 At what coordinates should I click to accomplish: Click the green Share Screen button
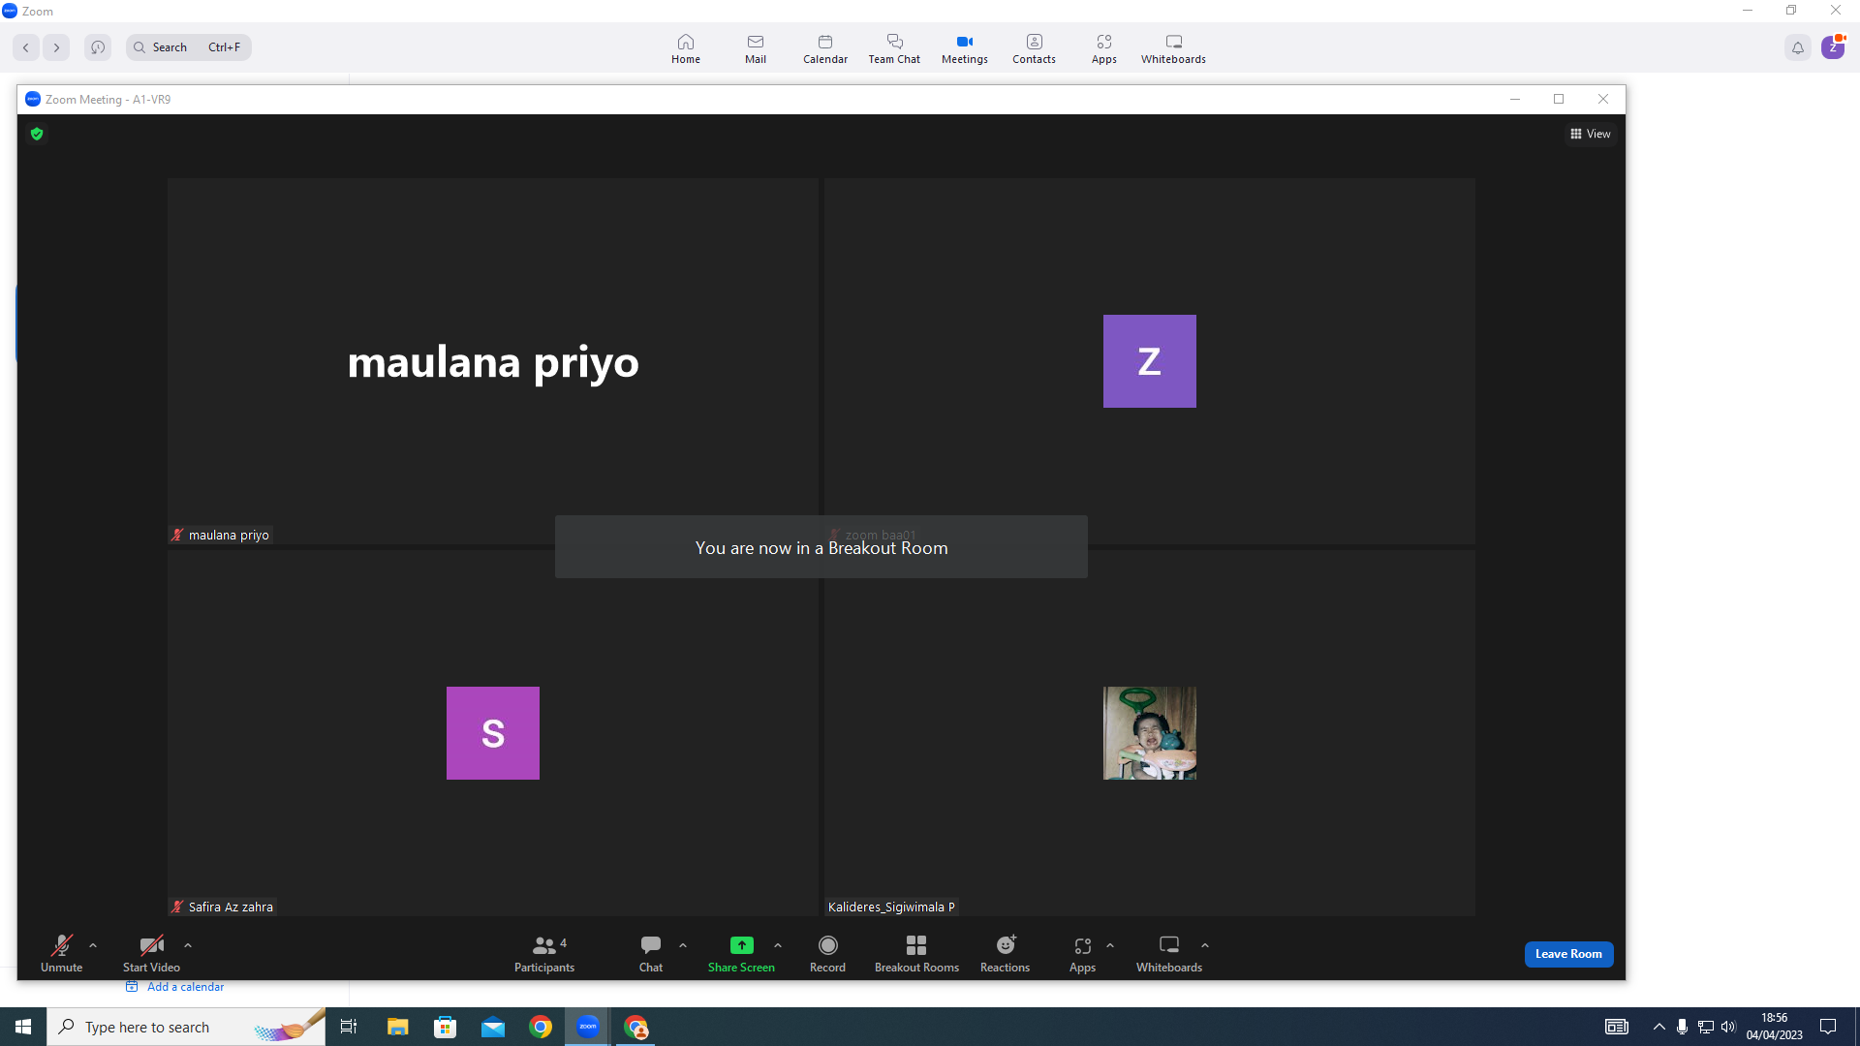tap(741, 953)
